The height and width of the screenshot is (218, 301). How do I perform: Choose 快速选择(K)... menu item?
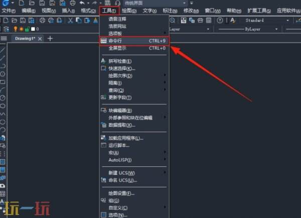point(134,69)
